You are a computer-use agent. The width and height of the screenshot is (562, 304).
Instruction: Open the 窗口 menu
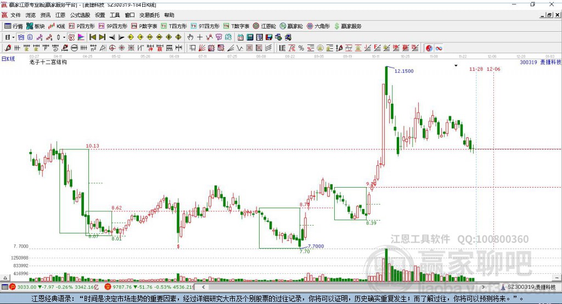tap(130, 15)
